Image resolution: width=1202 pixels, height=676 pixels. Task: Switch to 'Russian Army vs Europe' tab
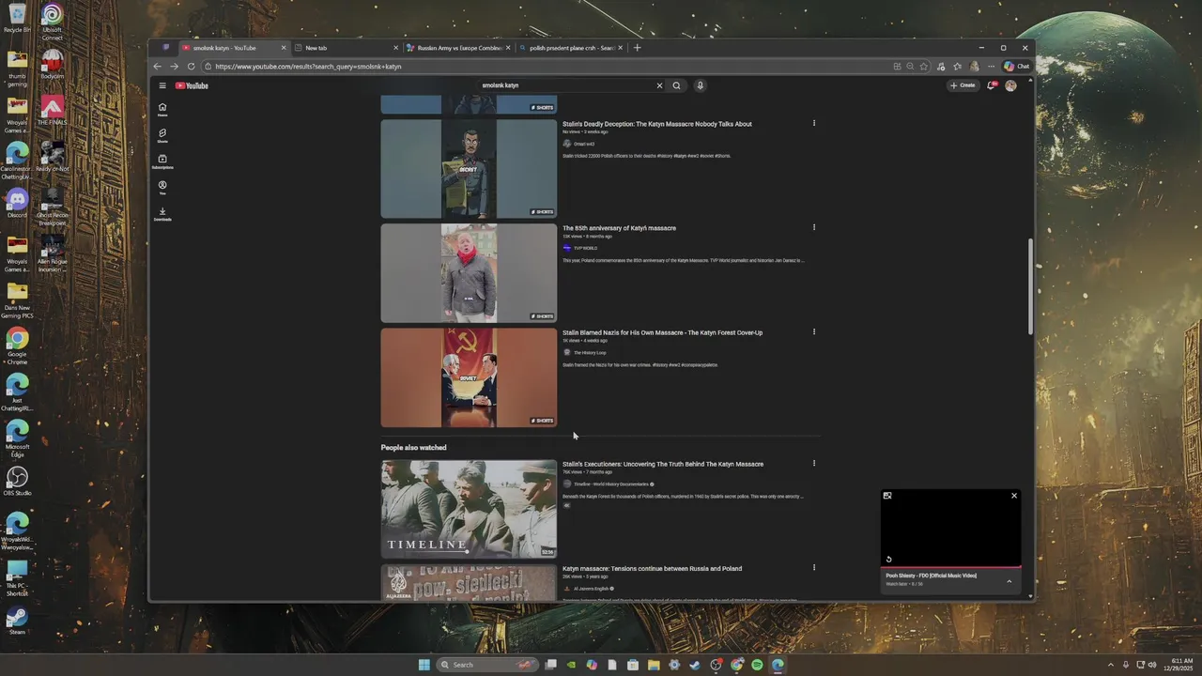tap(458, 48)
